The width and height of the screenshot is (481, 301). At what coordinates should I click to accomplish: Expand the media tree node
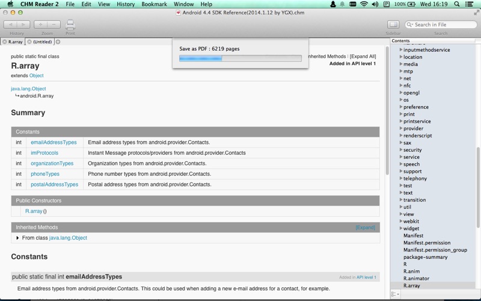pos(401,64)
